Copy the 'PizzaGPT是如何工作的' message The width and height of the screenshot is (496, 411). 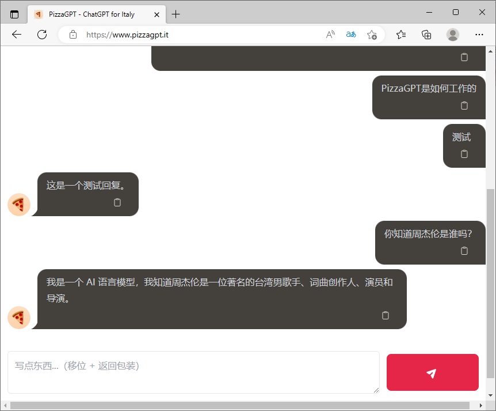464,105
